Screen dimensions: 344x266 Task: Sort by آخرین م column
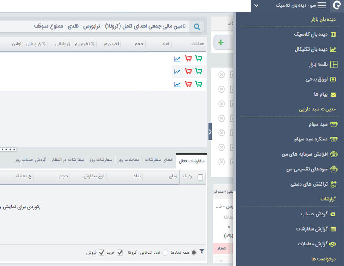pyautogui.click(x=112, y=44)
